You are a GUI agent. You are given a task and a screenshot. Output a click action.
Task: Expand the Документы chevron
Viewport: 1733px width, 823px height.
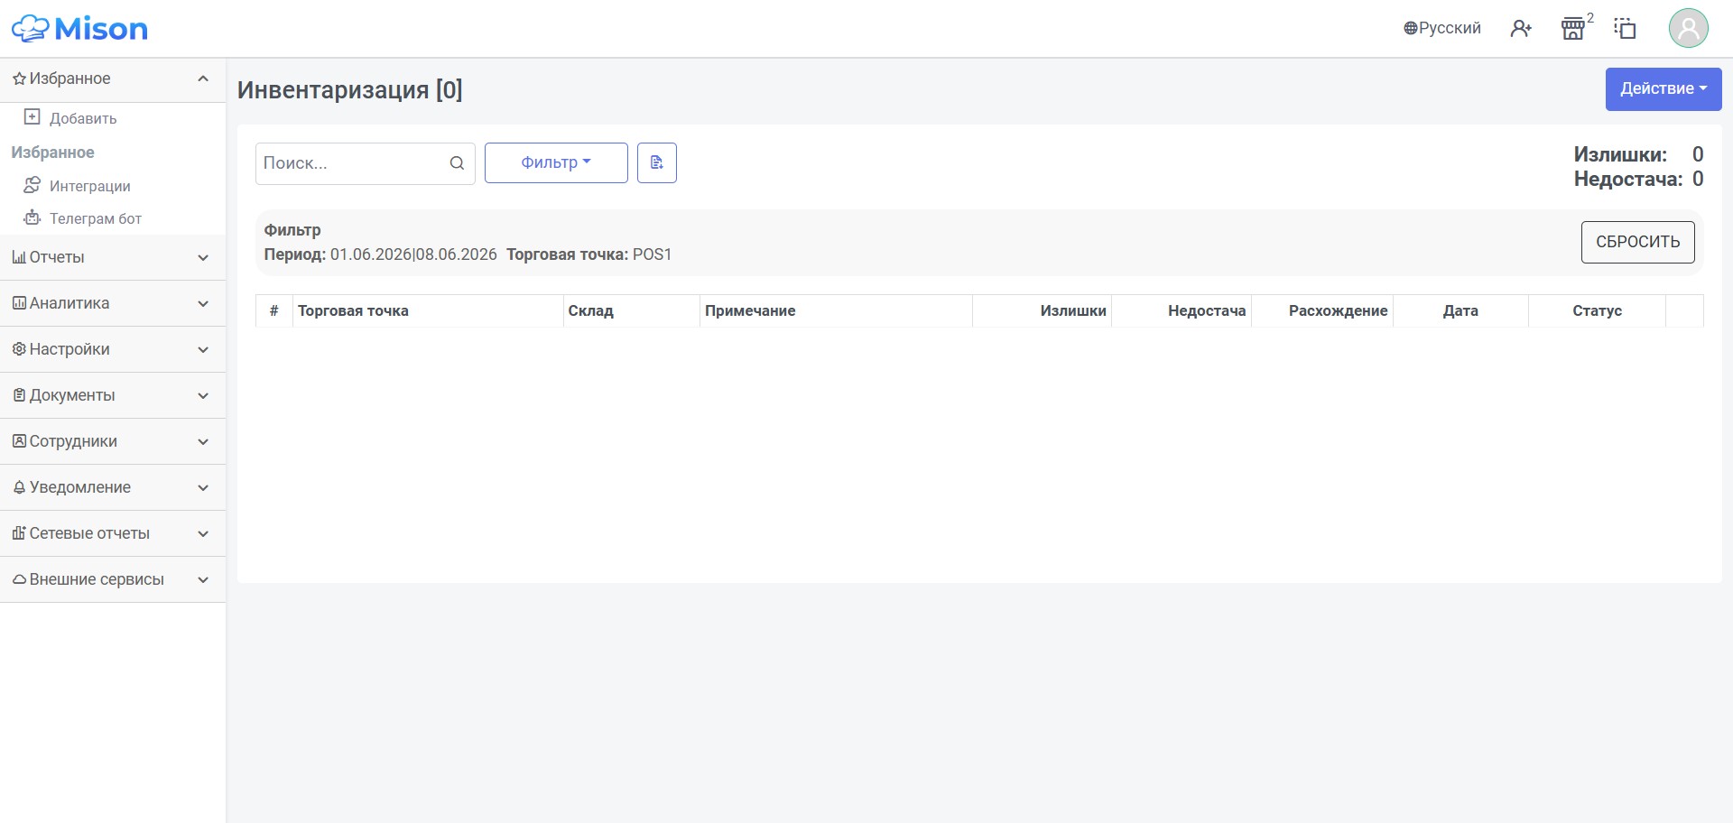pyautogui.click(x=203, y=396)
